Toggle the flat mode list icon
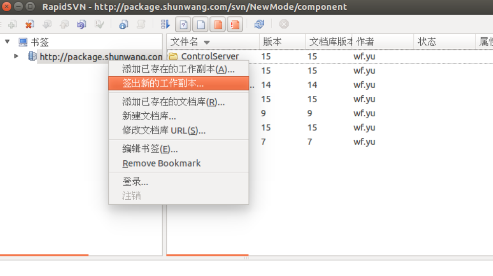 point(165,24)
